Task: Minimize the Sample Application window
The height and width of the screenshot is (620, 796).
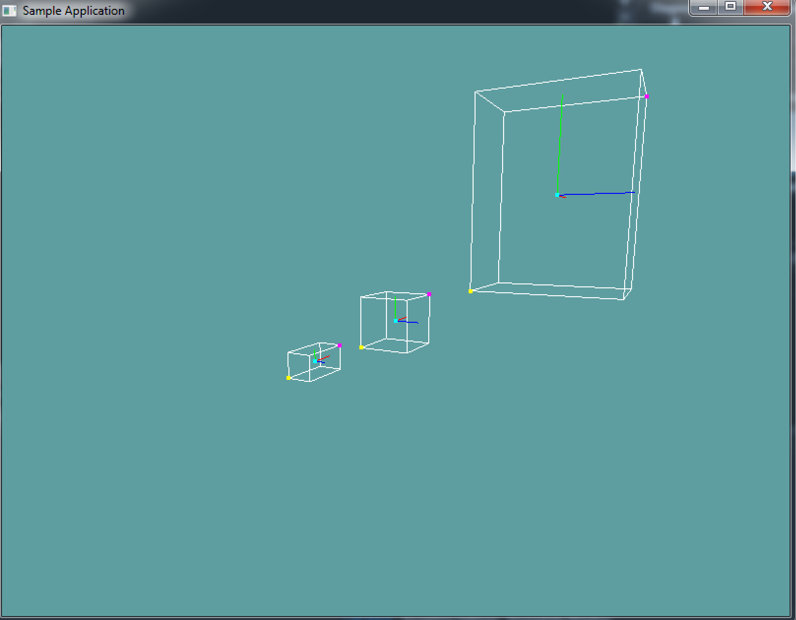Action: [704, 7]
